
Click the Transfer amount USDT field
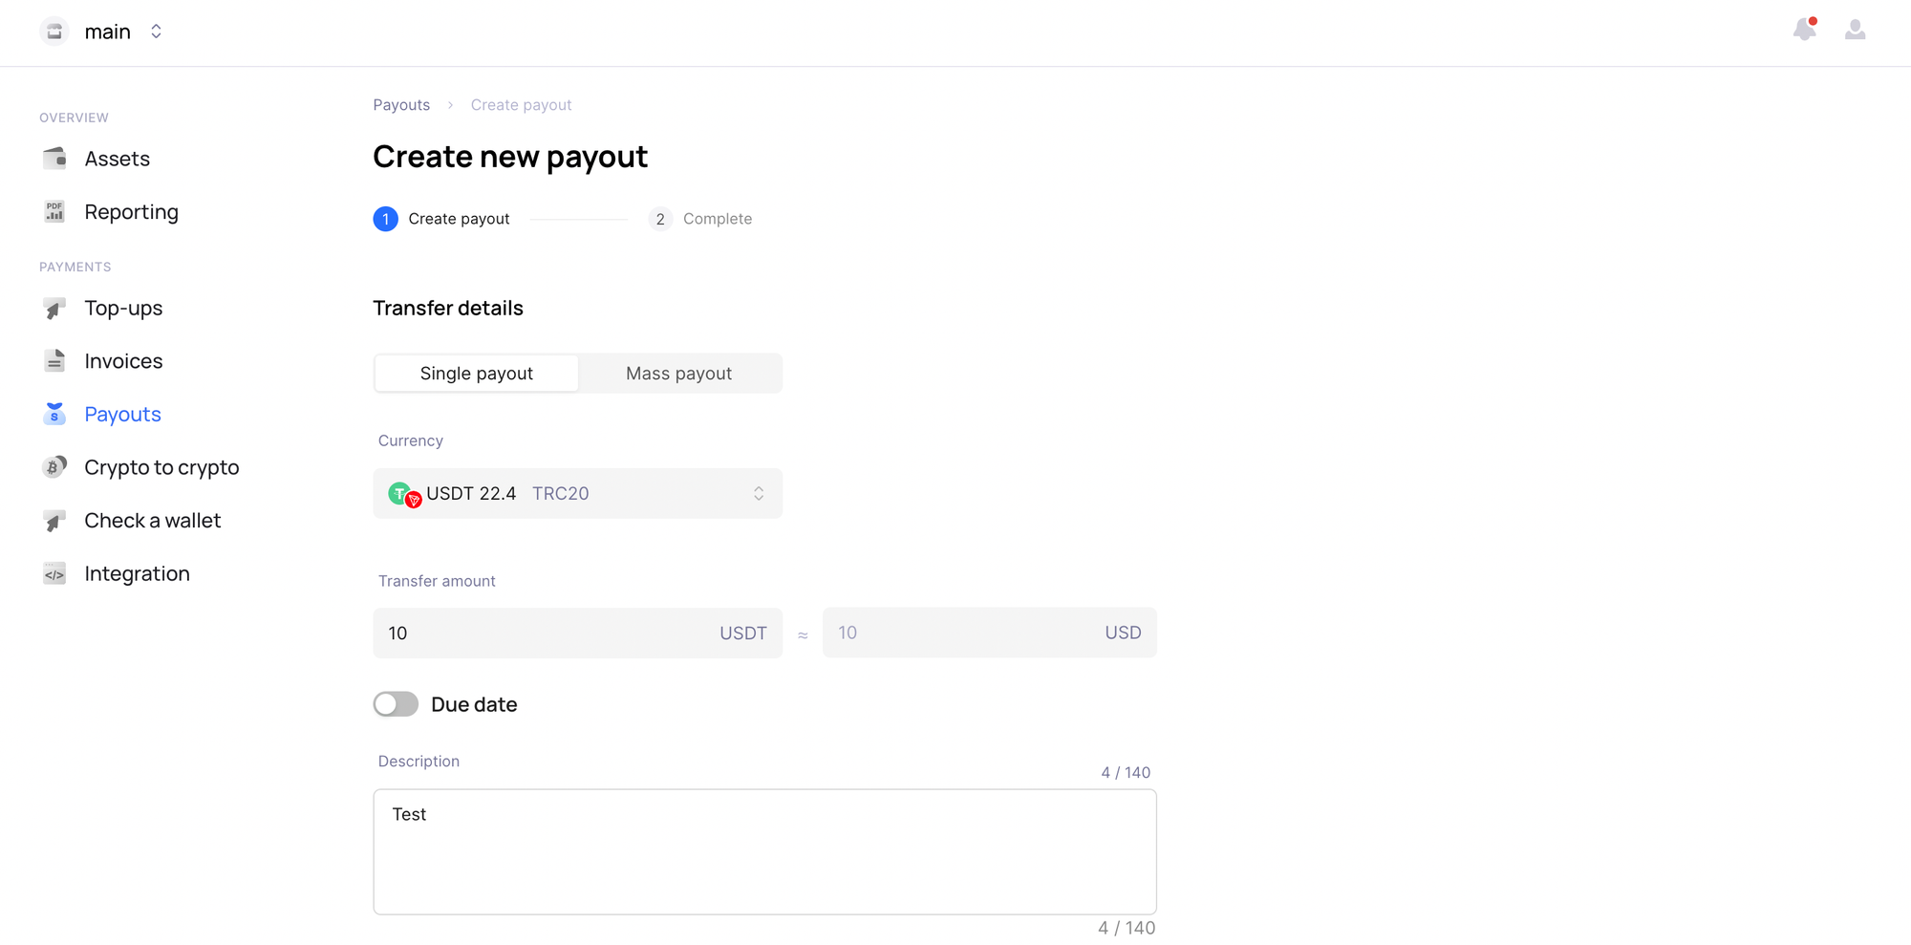tap(545, 634)
